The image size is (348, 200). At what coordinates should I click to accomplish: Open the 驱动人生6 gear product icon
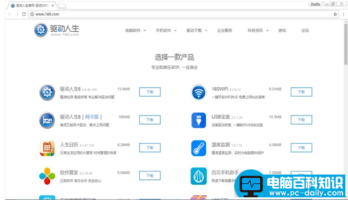(47, 92)
